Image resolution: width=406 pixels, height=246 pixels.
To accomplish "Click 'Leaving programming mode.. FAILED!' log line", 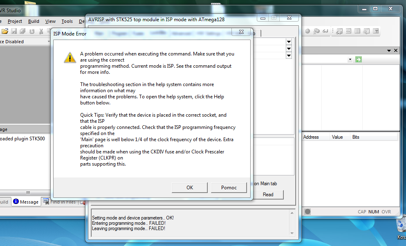I will [128, 228].
